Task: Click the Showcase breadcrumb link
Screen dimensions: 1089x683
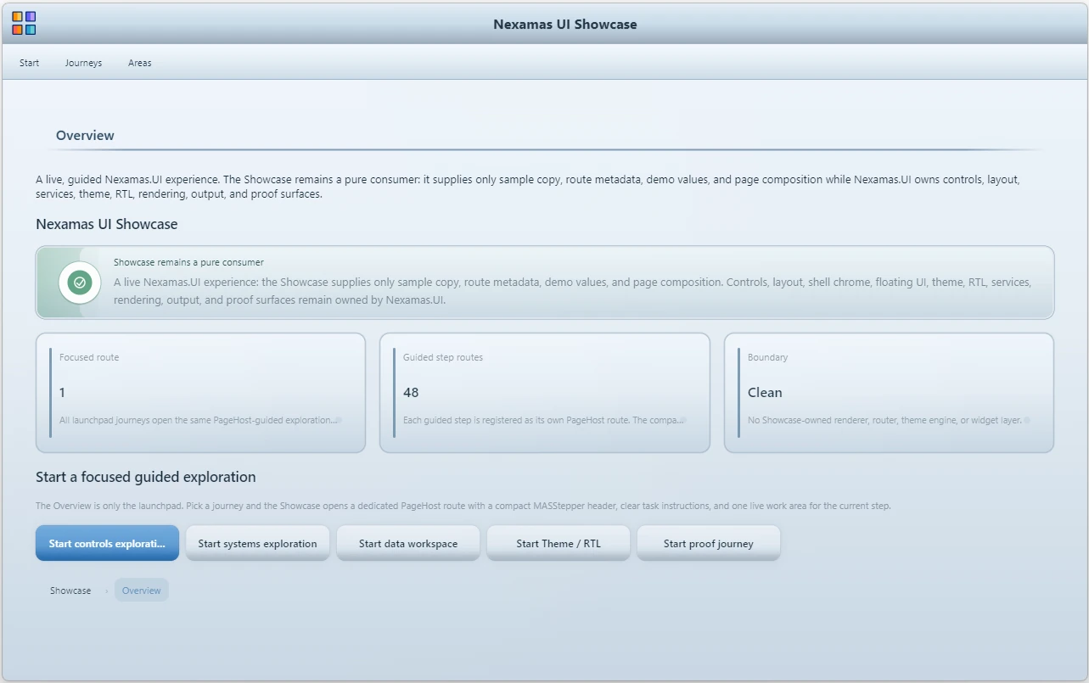Action: 70,591
